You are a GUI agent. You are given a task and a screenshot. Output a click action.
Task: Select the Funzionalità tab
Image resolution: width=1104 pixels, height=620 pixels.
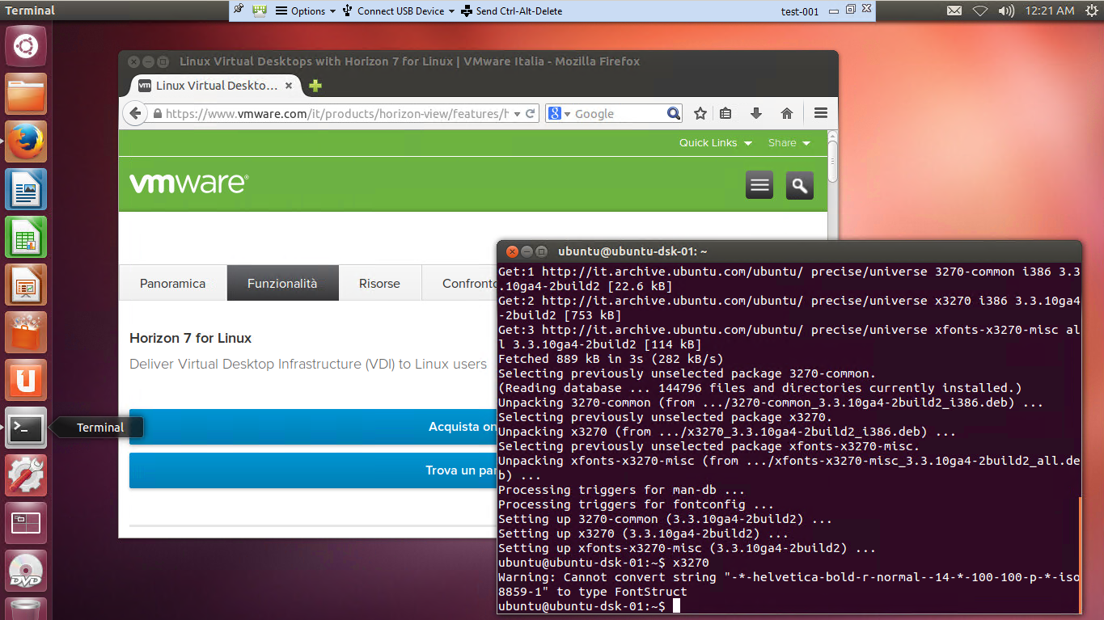pyautogui.click(x=282, y=283)
